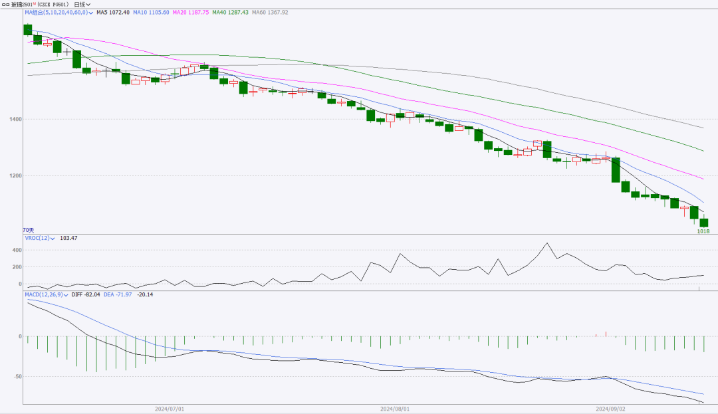
Task: Click the 玻璃2501 (CZCE FG501) contract title
Action: click(40, 5)
